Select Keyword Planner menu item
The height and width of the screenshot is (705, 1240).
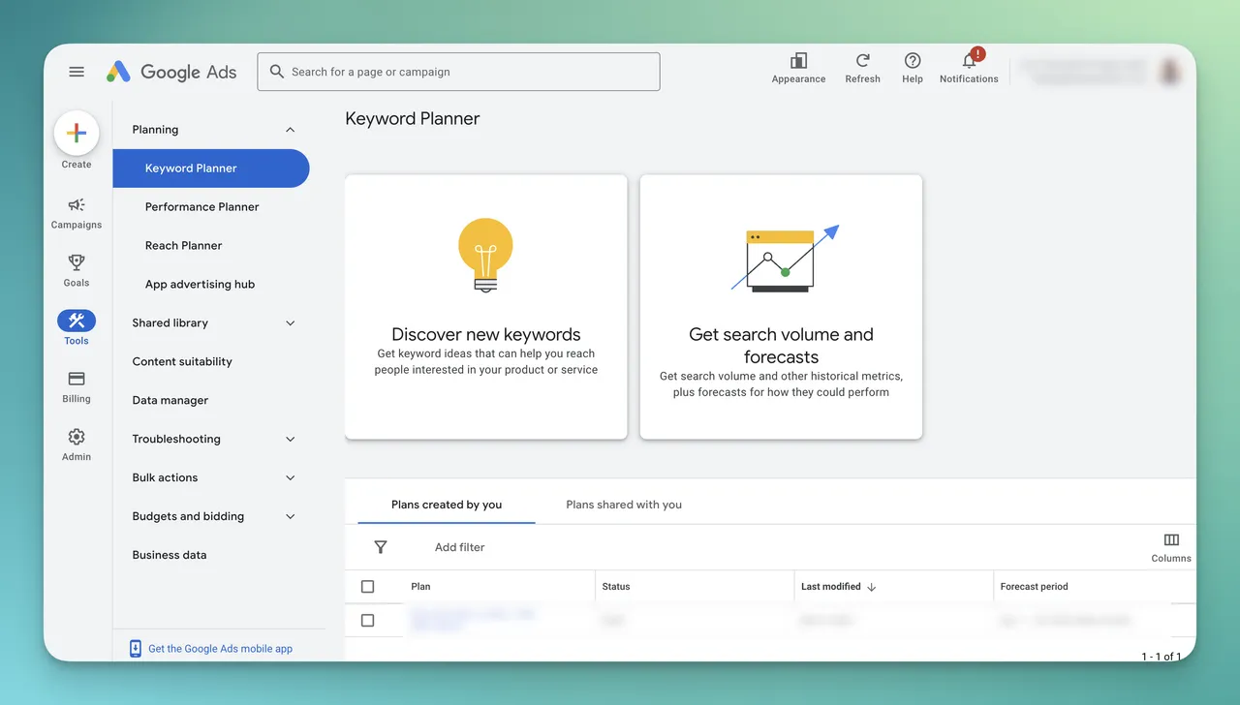click(x=211, y=169)
